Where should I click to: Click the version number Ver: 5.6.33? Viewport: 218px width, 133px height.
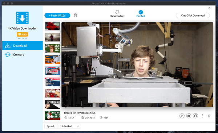[x=22, y=38]
